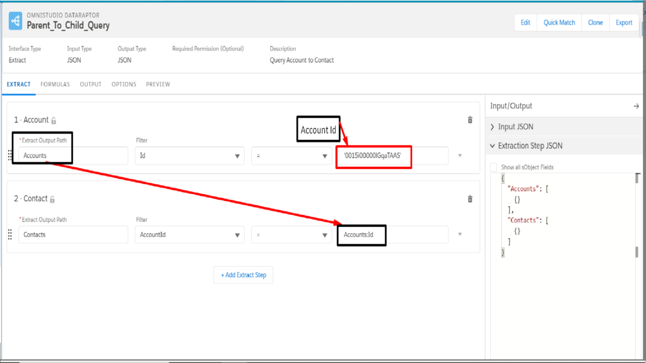Screen dimensions: 646x363
Task: Select the "Contacts" key in JSON preview
Action: pyautogui.click(x=523, y=220)
